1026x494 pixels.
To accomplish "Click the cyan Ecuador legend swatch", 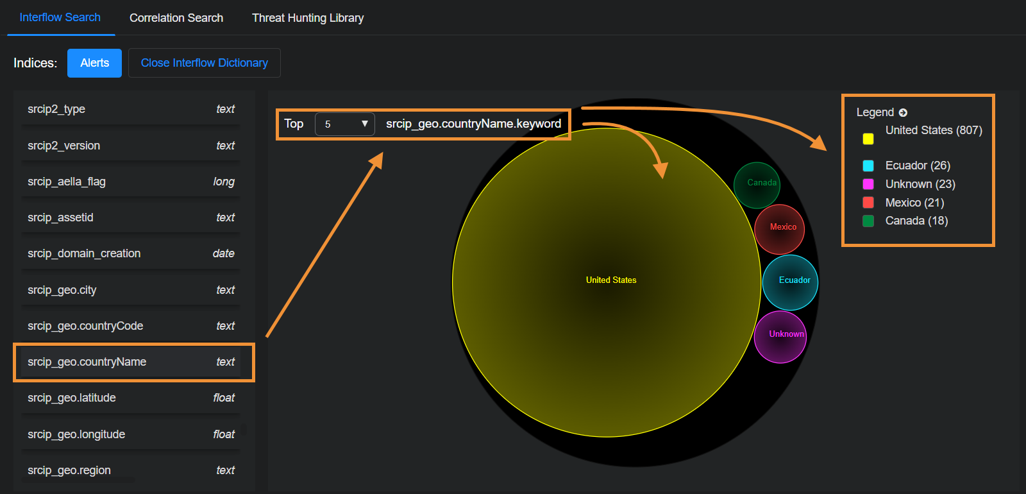I will pos(868,166).
